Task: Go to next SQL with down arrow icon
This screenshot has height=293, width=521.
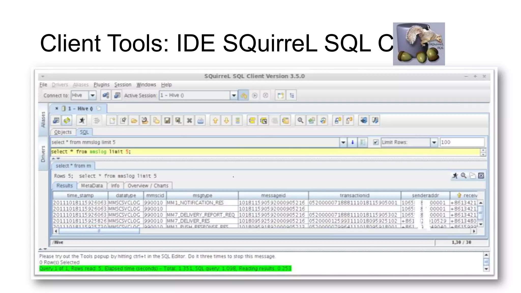Action: click(226, 120)
